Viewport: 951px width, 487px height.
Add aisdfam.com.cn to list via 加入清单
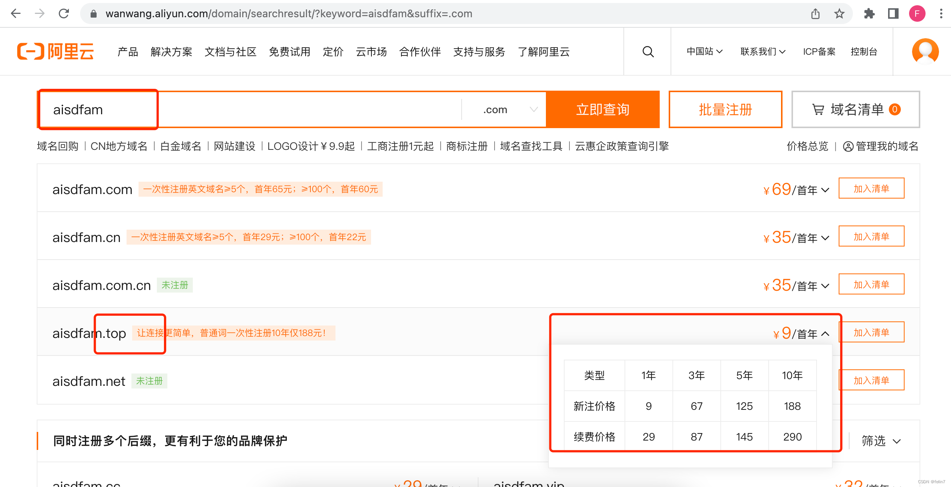pos(871,284)
